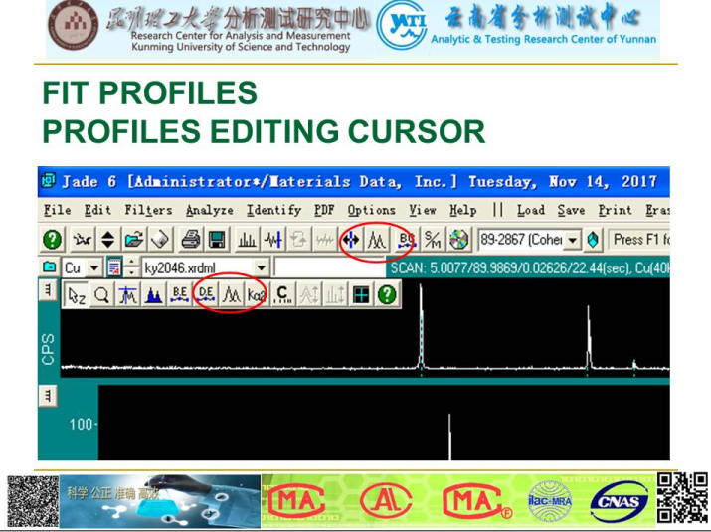Click the spinner arrows beside the file name

pyautogui.click(x=131, y=267)
